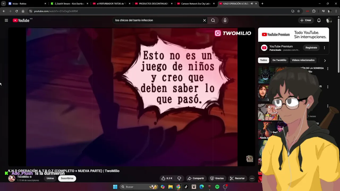Open options for third recommended video
Viewport: 340px width, 191px height.
[x=328, y=106]
